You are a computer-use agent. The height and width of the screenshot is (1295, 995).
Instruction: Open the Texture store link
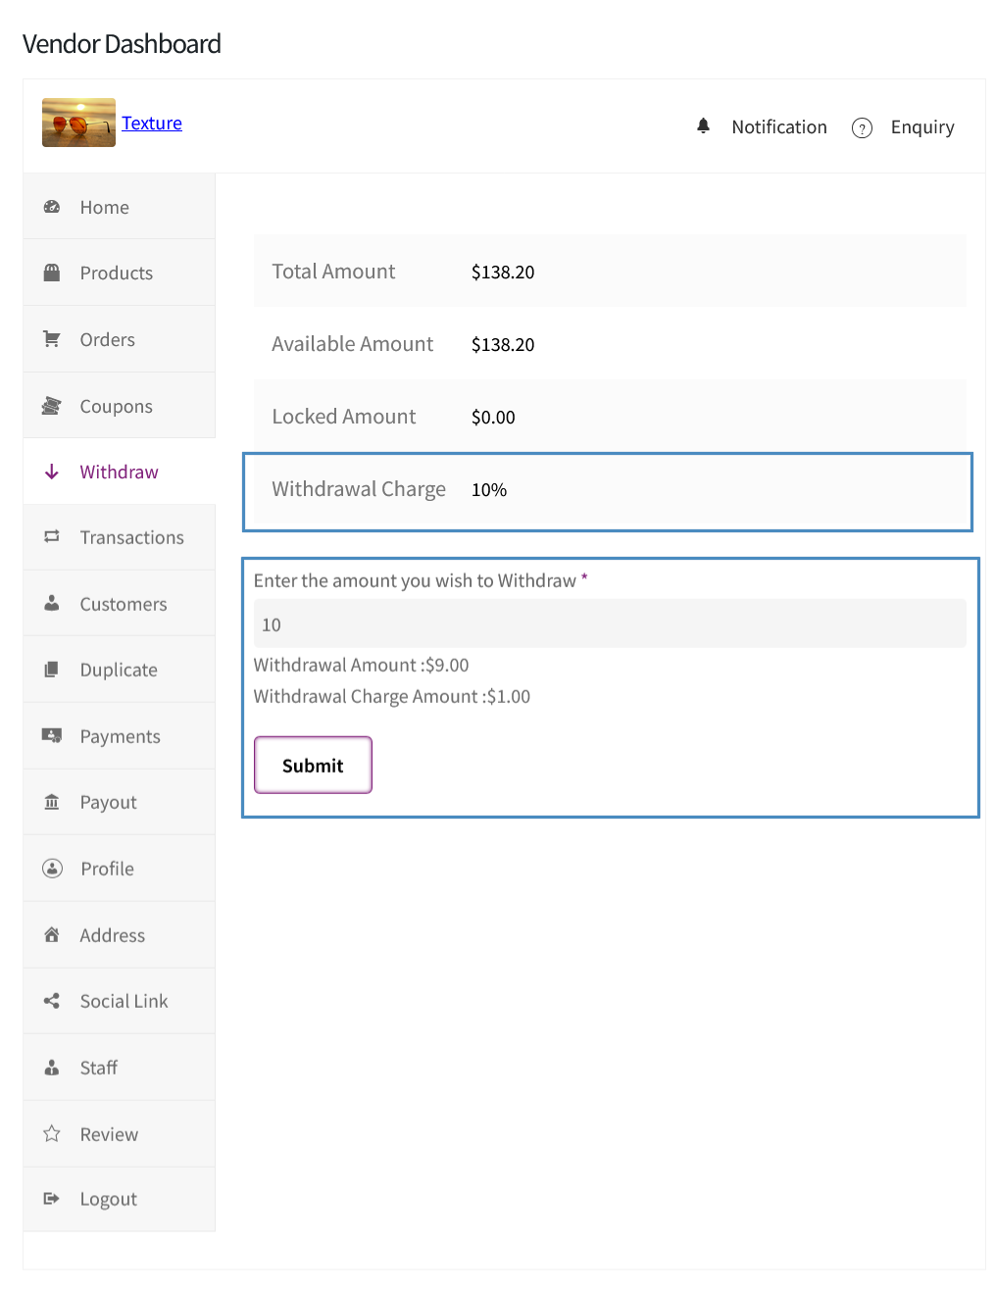(152, 123)
